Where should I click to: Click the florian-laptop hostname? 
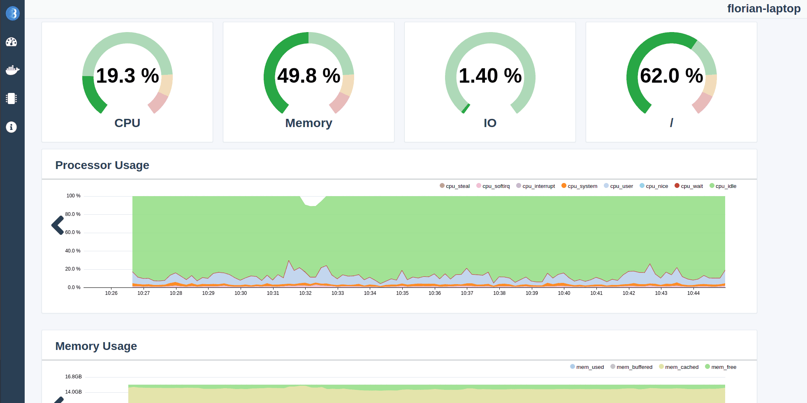coord(764,9)
